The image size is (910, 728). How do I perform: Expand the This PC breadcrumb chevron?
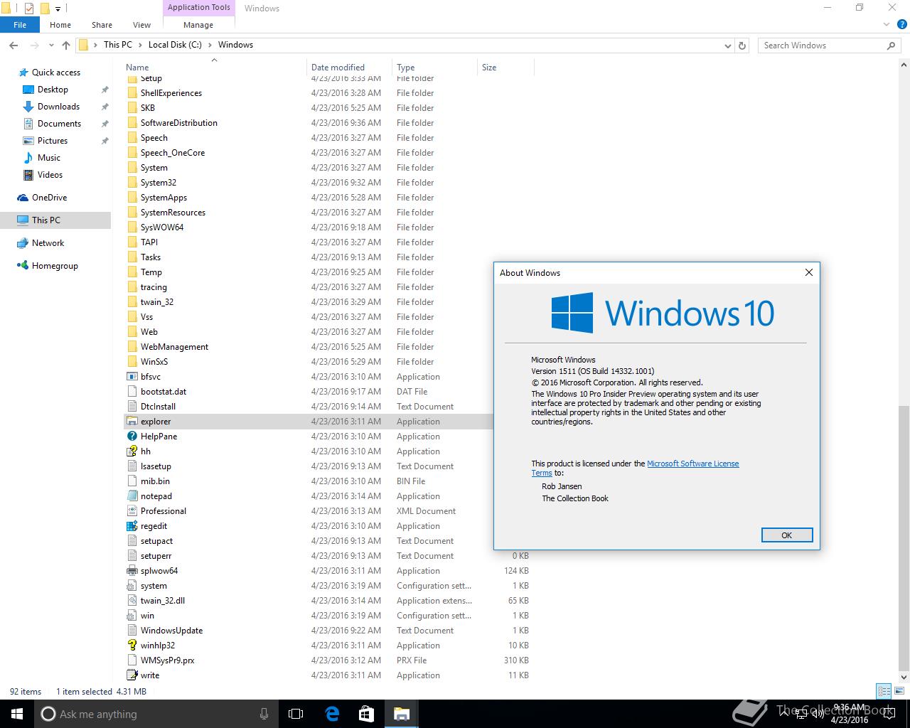(x=140, y=45)
